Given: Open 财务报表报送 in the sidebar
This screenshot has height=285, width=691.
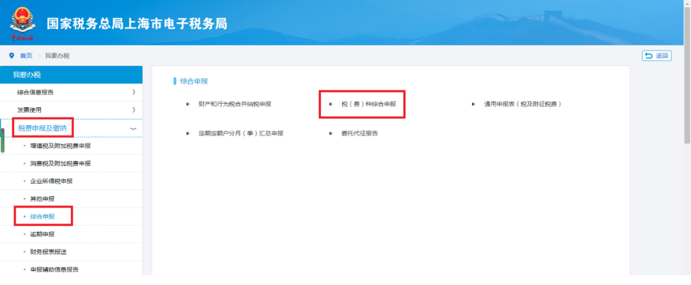Looking at the screenshot, I should pos(48,252).
